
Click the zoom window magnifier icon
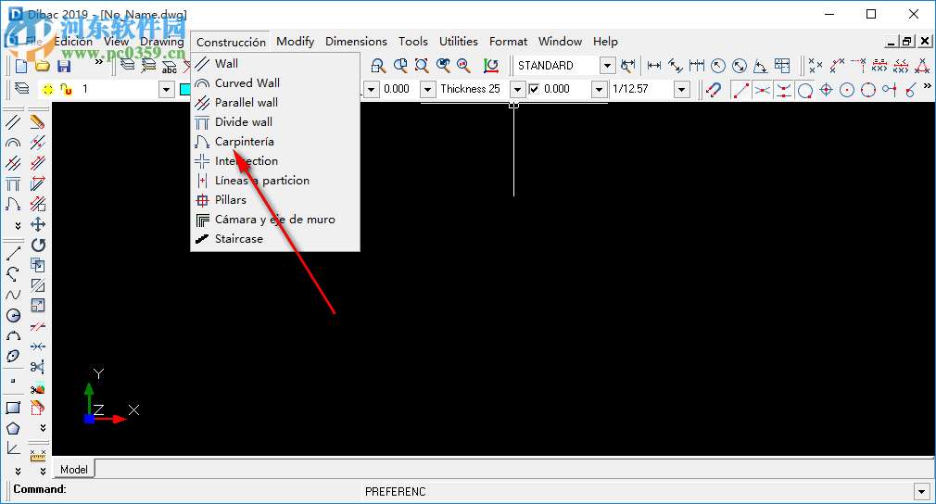tap(378, 66)
